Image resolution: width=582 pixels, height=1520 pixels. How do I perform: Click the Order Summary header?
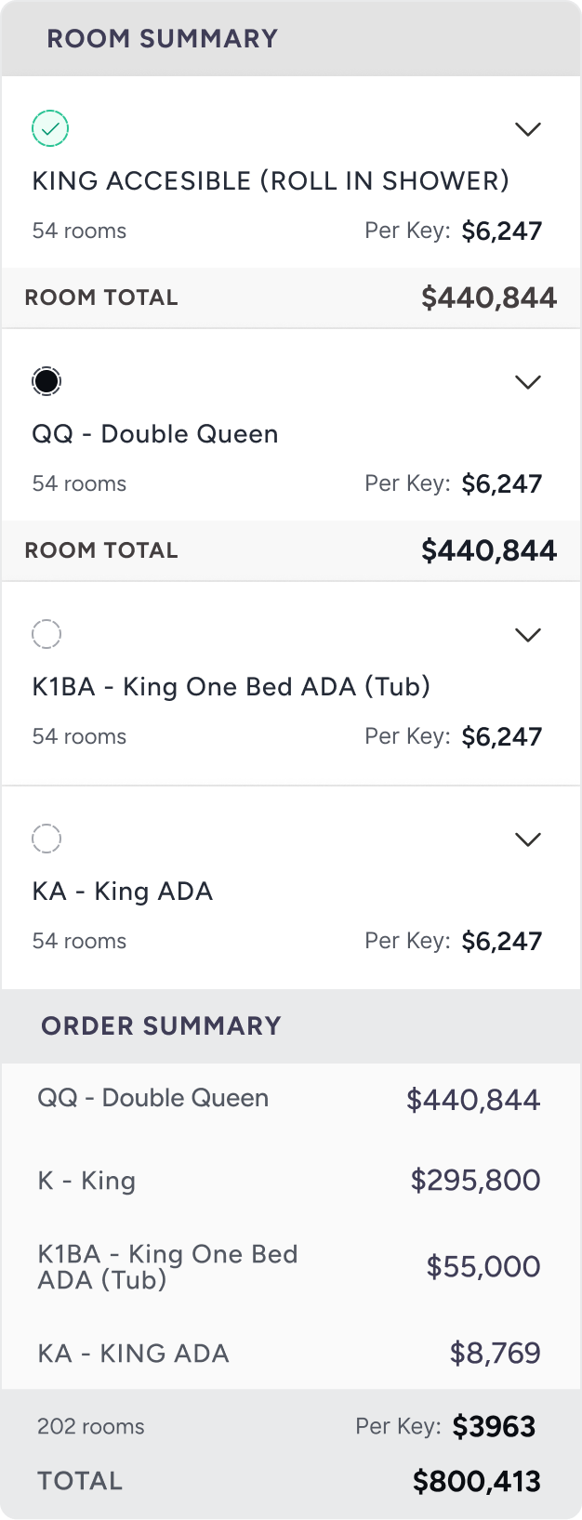point(161,1026)
